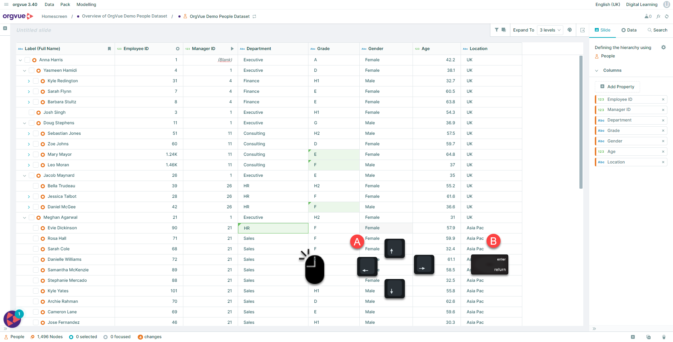
Task: Open the Data menu in top bar
Action: [x=49, y=5]
